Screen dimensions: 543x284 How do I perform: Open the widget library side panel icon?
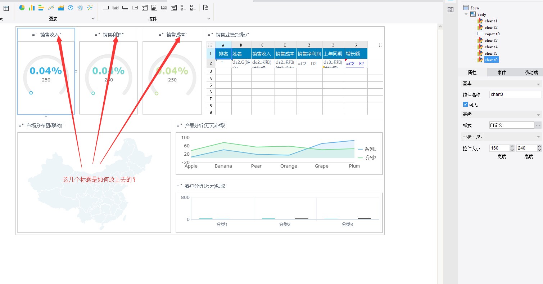pos(450,10)
